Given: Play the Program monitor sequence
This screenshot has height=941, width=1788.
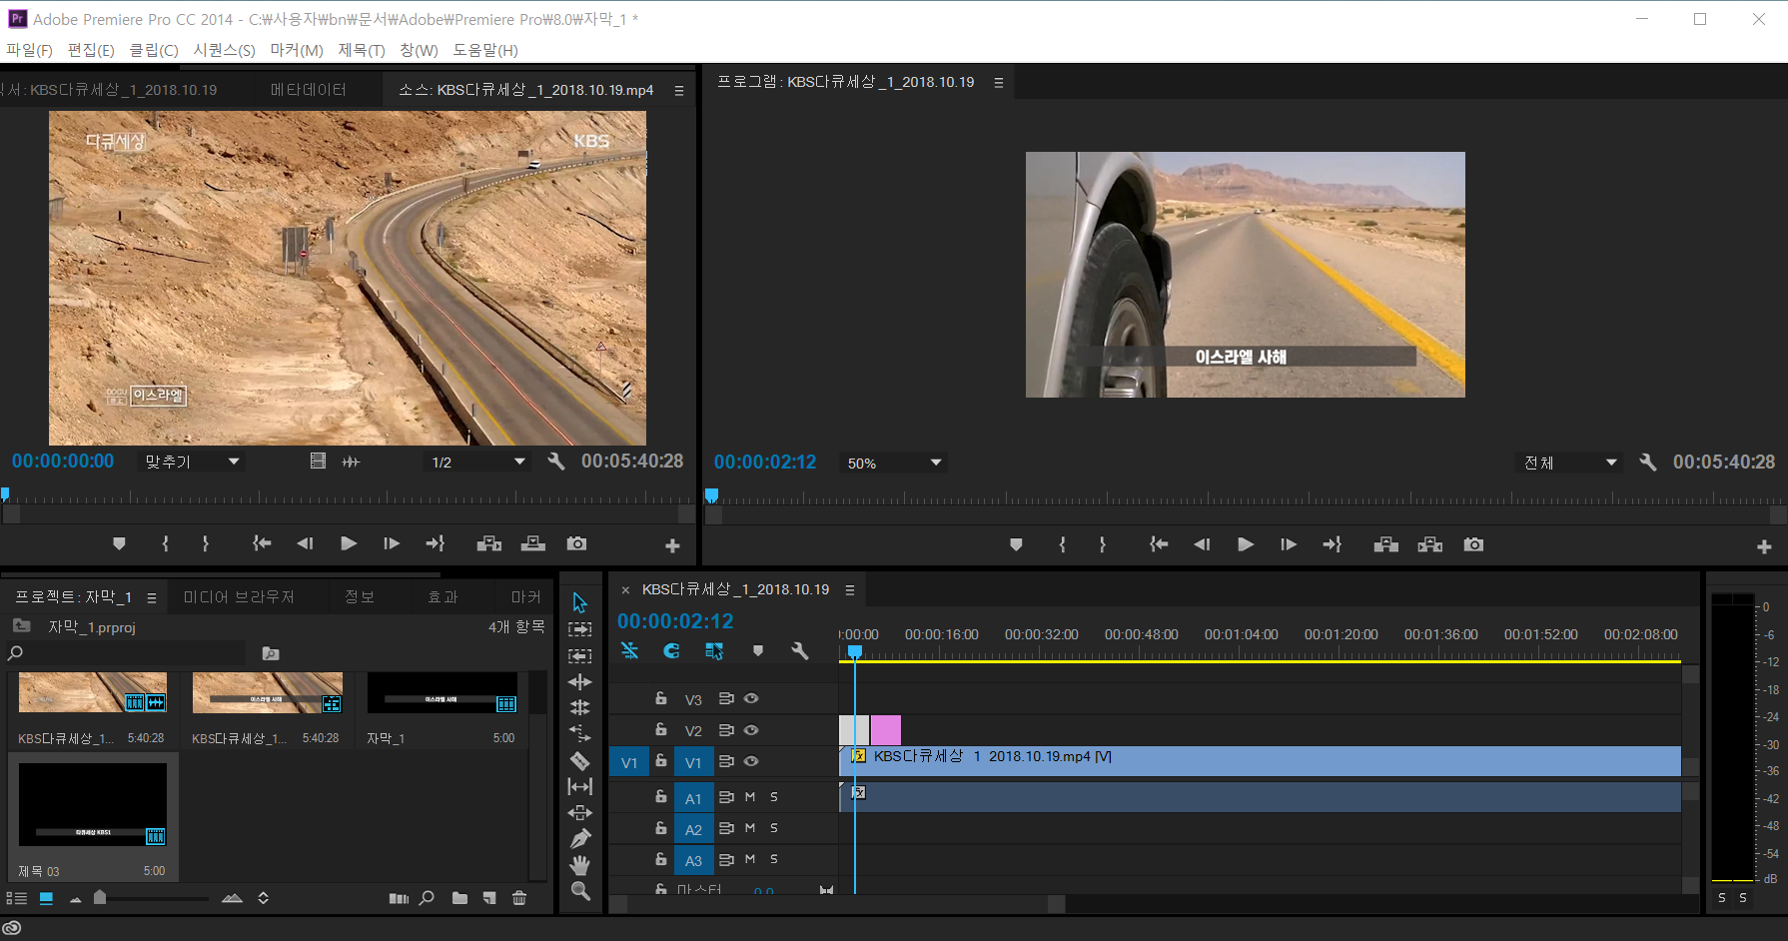Looking at the screenshot, I should pos(1246,544).
